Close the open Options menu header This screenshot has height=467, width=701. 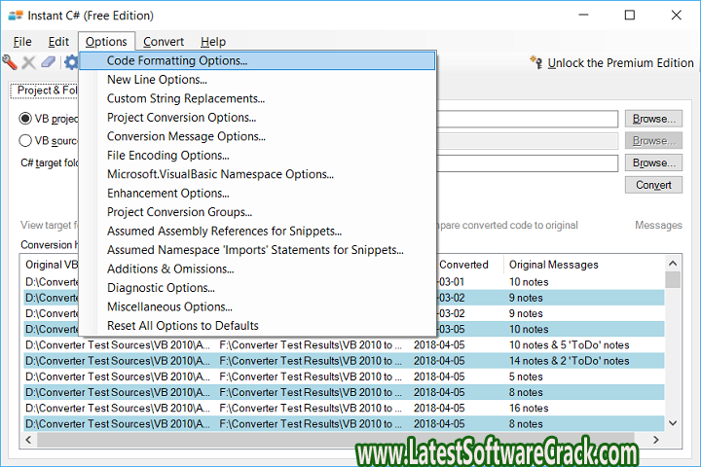tap(106, 42)
